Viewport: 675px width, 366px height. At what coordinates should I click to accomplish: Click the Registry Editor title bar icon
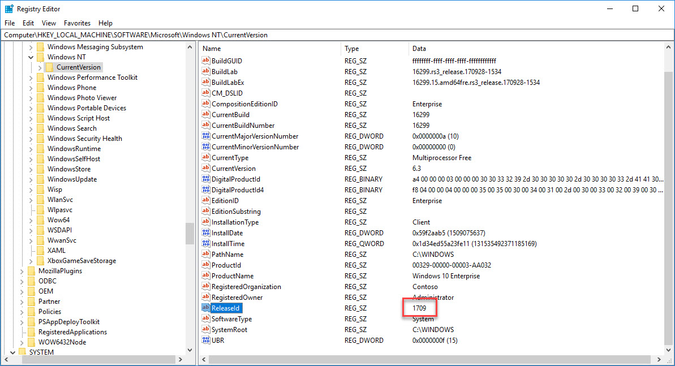[9, 9]
